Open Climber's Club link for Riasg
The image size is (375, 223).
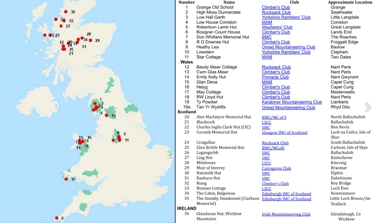click(275, 184)
